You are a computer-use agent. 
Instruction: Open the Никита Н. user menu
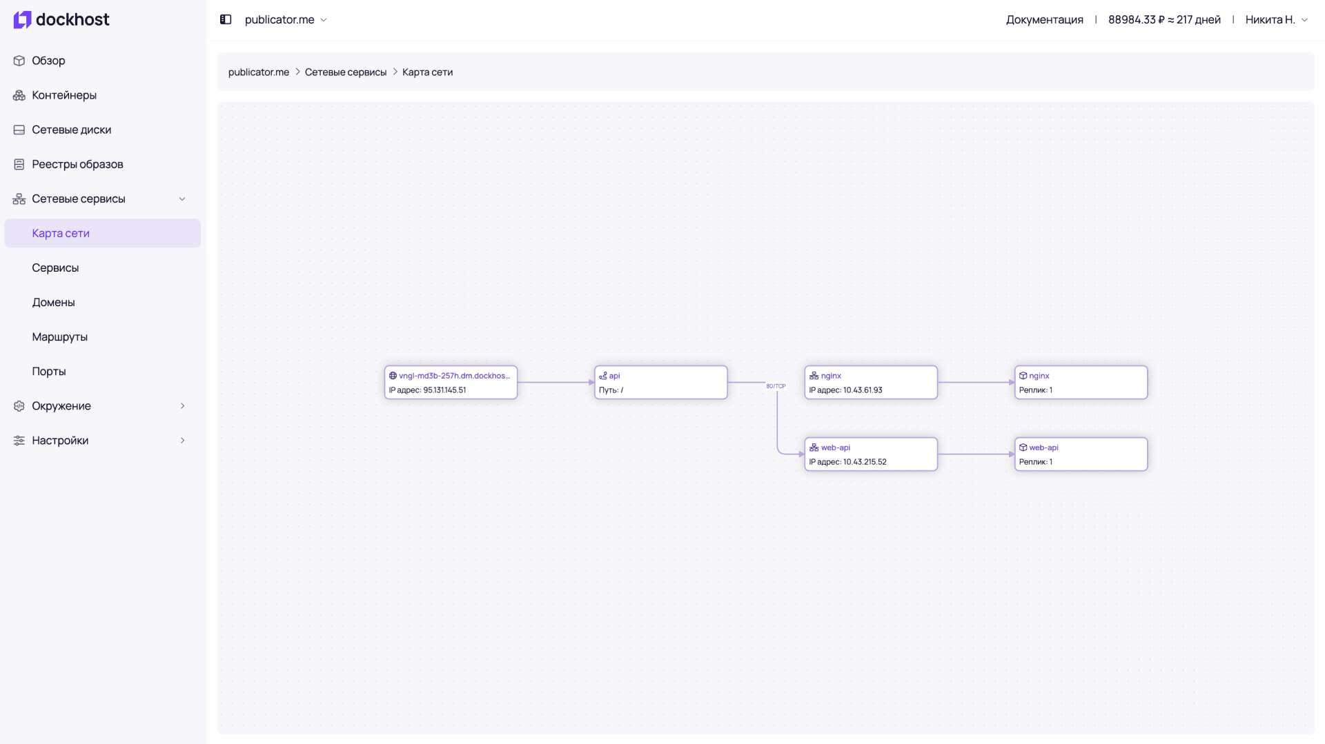coord(1276,19)
